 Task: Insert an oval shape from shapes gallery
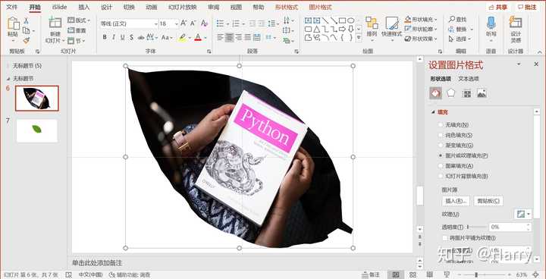(x=351, y=20)
